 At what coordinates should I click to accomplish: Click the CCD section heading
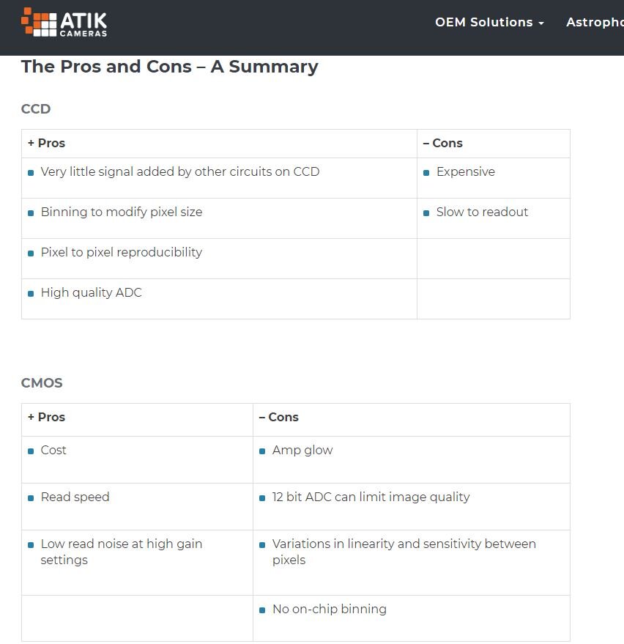[x=36, y=109]
